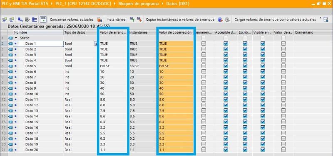Click the tag icon of the Static row
333x156 pixels.
pos(10,38)
